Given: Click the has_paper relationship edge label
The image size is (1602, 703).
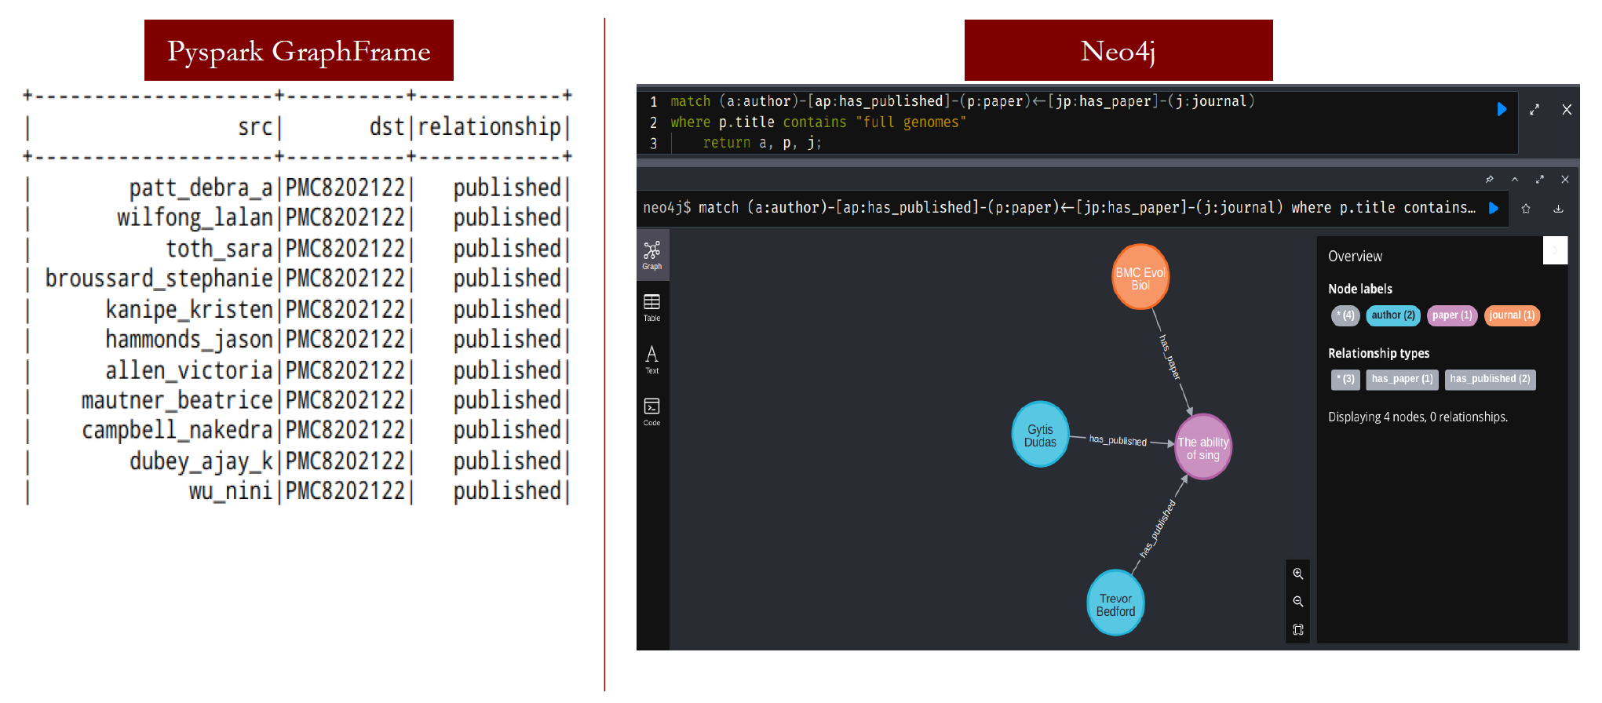Looking at the screenshot, I should [1170, 357].
